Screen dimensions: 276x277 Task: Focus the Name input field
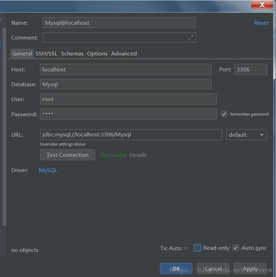click(119, 23)
